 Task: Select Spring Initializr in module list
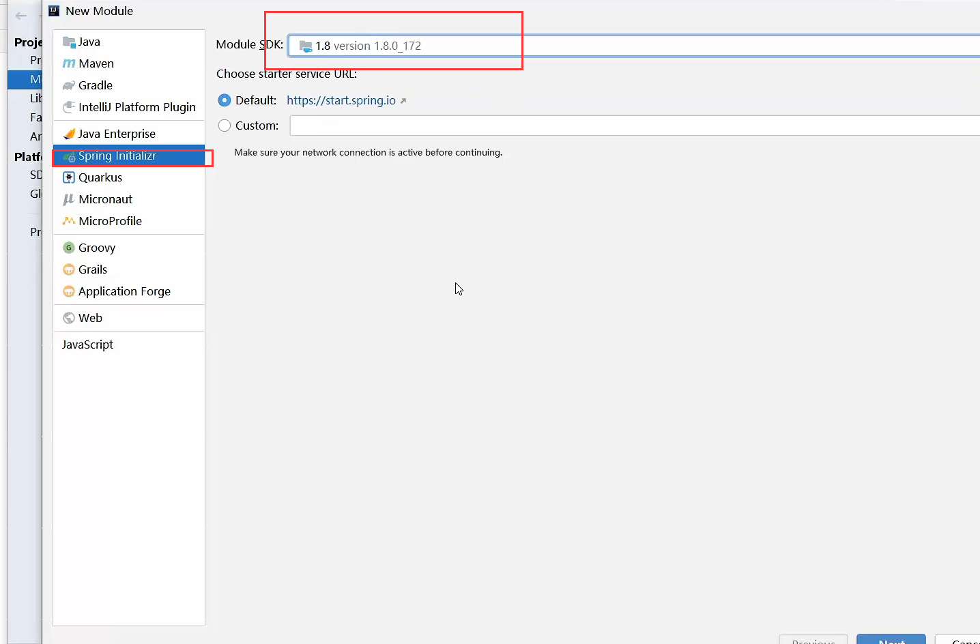[x=117, y=156]
